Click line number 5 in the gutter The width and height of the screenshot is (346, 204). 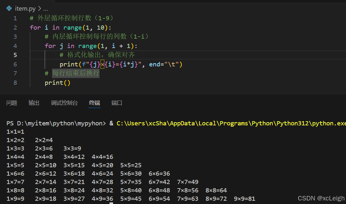pyautogui.click(x=15, y=55)
